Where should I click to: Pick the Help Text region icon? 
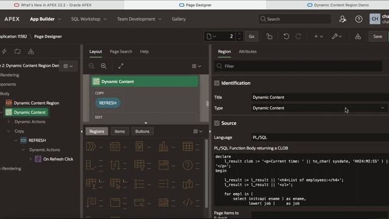click(x=188, y=165)
